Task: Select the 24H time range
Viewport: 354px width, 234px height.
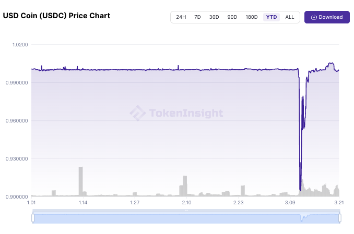Action: coord(181,17)
